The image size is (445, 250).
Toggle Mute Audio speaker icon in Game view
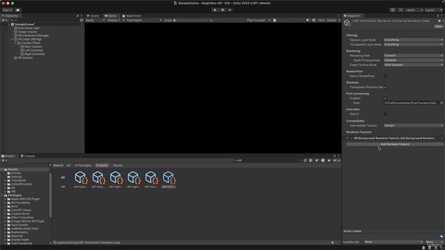(x=307, y=20)
